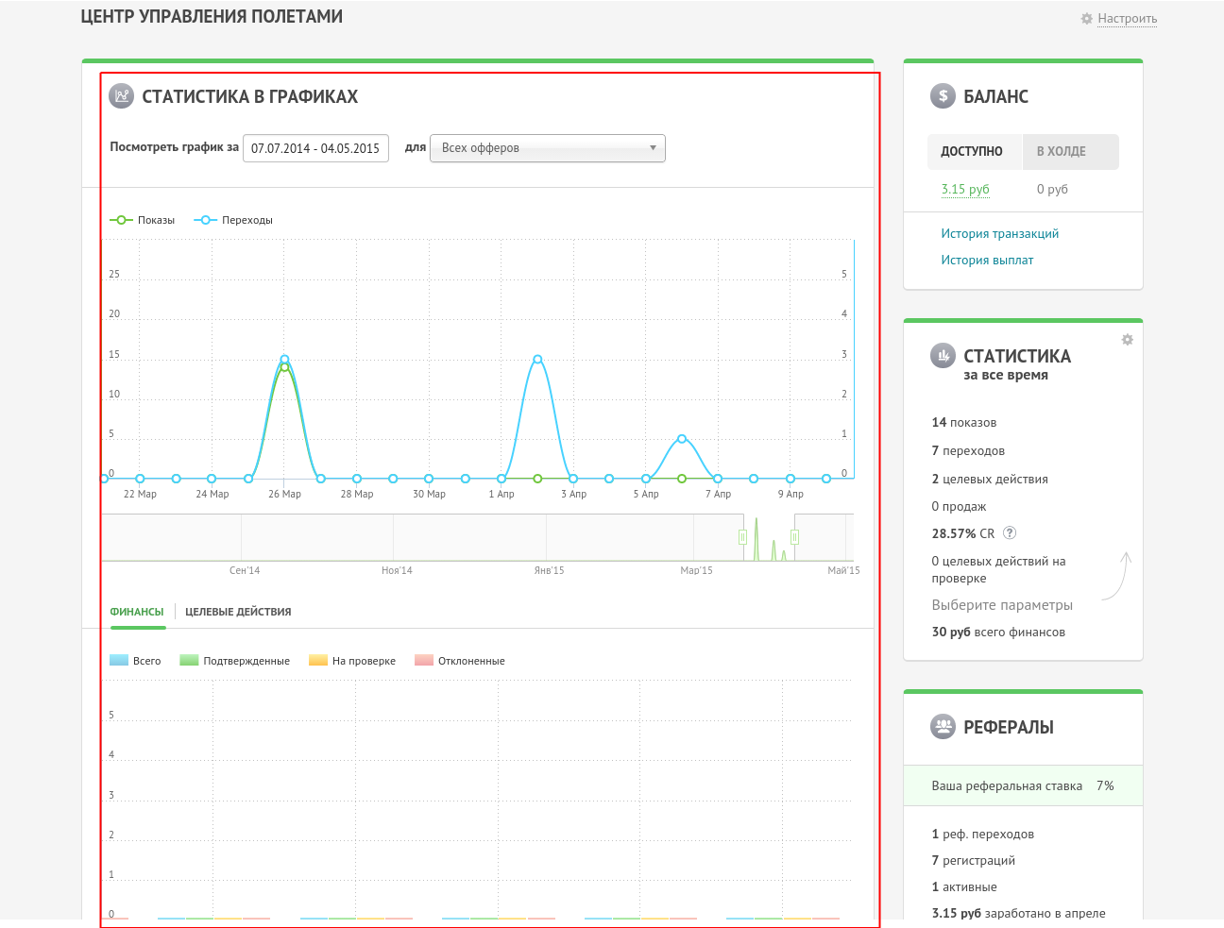
Task: Click the Отклоненные red legend swatch
Action: point(424,661)
